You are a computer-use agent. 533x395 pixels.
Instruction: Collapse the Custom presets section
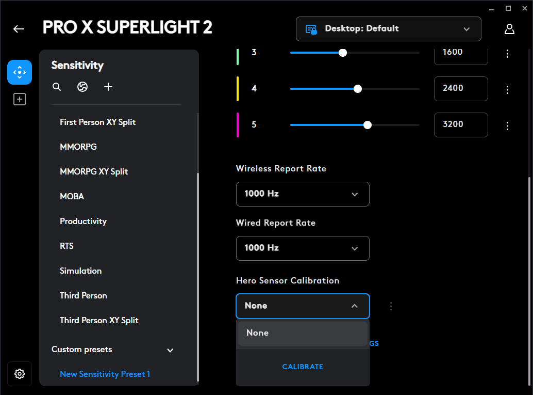point(170,350)
